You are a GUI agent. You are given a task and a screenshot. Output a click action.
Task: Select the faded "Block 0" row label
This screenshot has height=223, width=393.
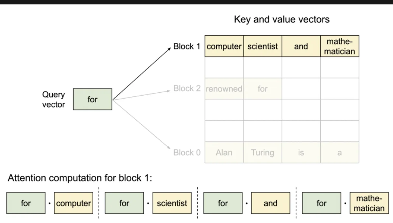click(187, 152)
